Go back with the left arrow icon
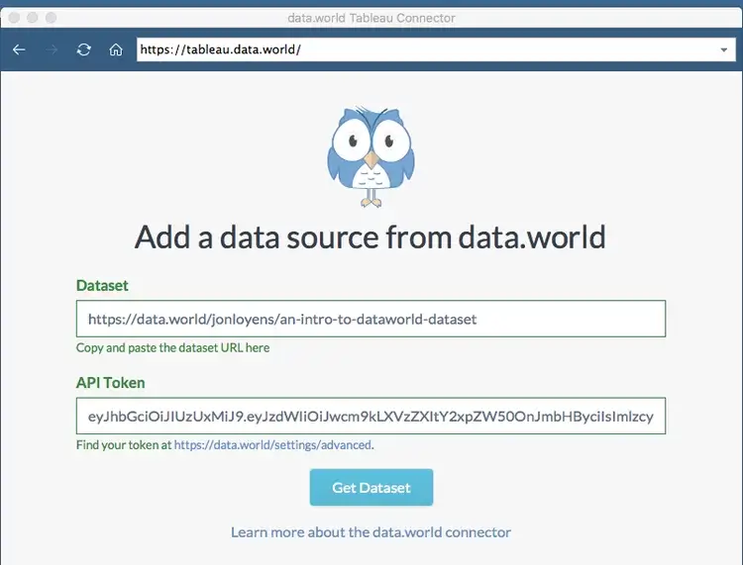This screenshot has width=743, height=565. pyautogui.click(x=19, y=49)
